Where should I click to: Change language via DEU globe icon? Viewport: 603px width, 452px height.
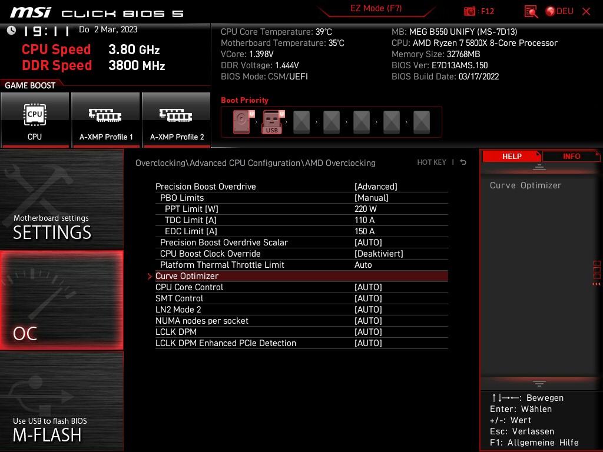pyautogui.click(x=559, y=12)
